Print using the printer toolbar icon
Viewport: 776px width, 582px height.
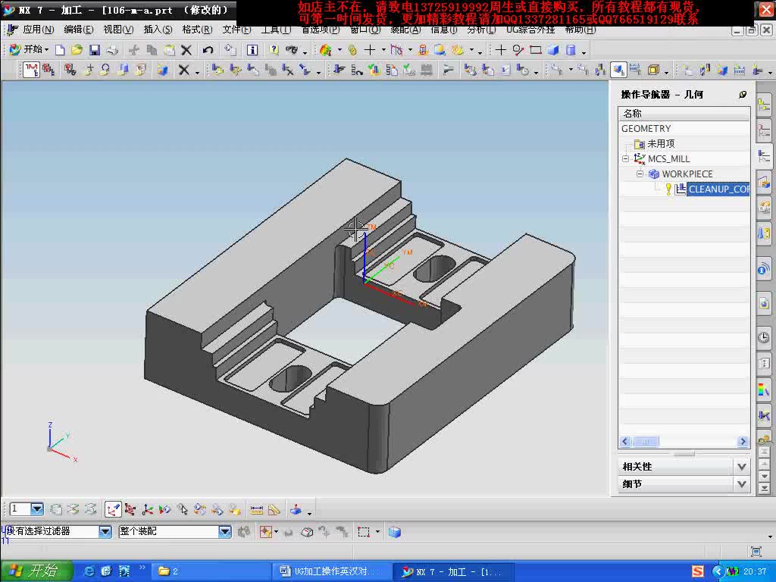coord(112,50)
